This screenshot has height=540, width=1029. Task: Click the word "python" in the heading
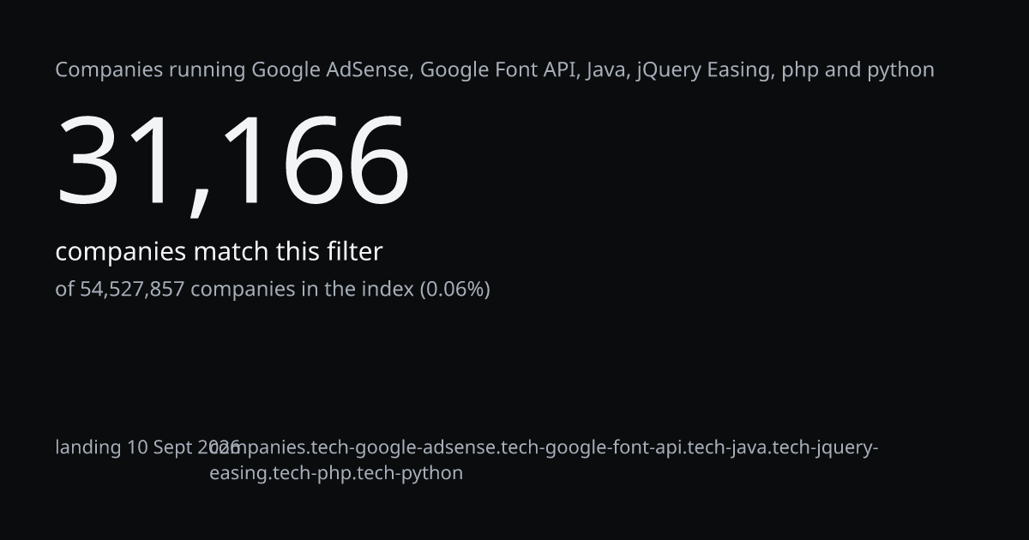click(x=900, y=72)
